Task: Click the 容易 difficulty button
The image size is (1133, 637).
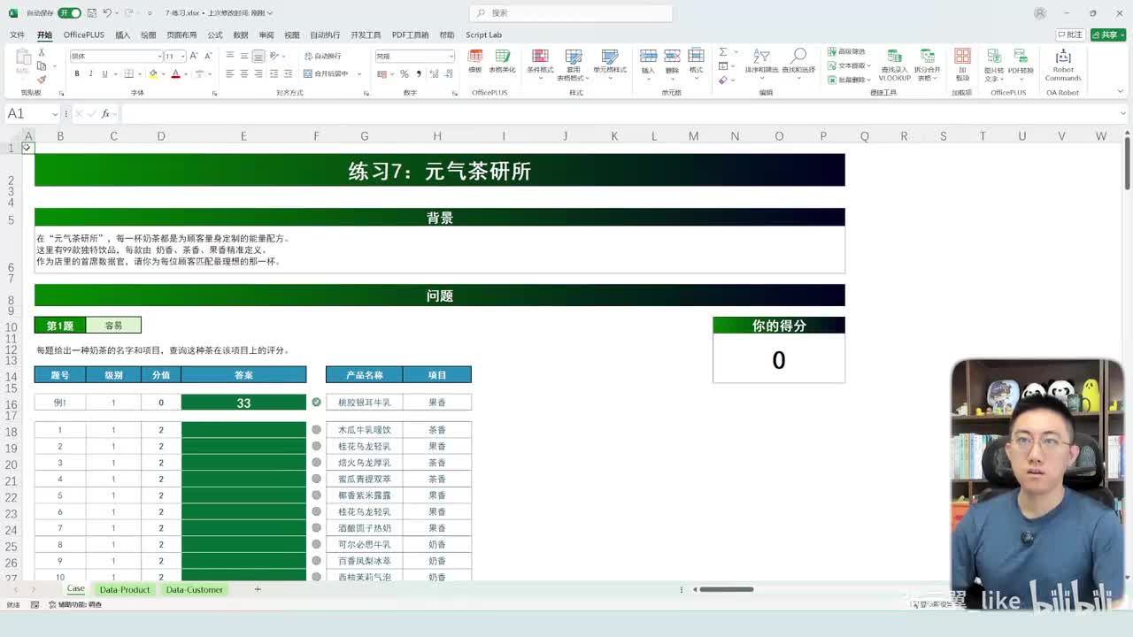Action: pyautogui.click(x=113, y=326)
